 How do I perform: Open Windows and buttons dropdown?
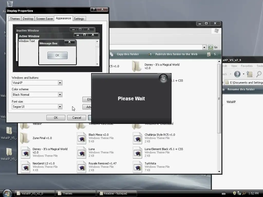click(60, 83)
